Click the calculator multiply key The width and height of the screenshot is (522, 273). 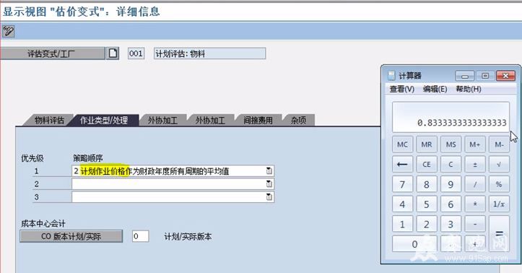[475, 204]
